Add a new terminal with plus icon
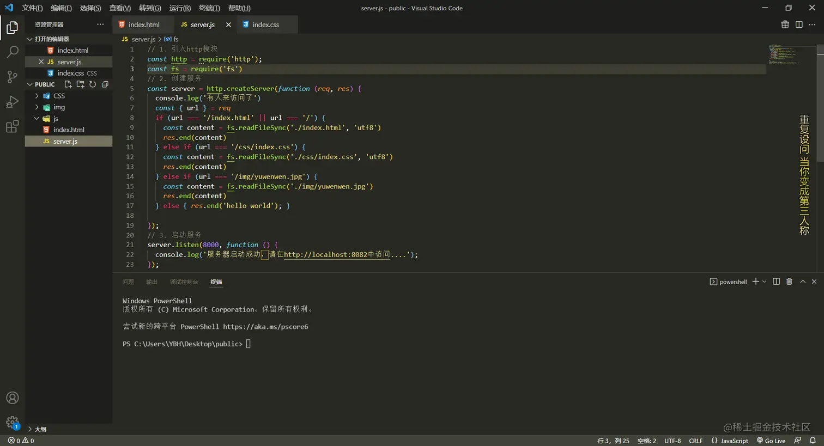The height and width of the screenshot is (446, 824). (x=756, y=282)
